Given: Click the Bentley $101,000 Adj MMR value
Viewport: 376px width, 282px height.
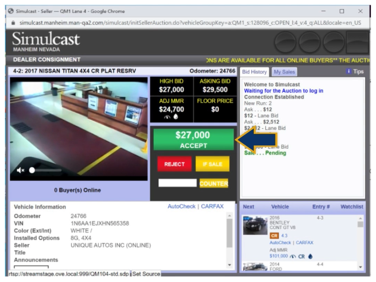Looking at the screenshot, I should pyautogui.click(x=278, y=256).
